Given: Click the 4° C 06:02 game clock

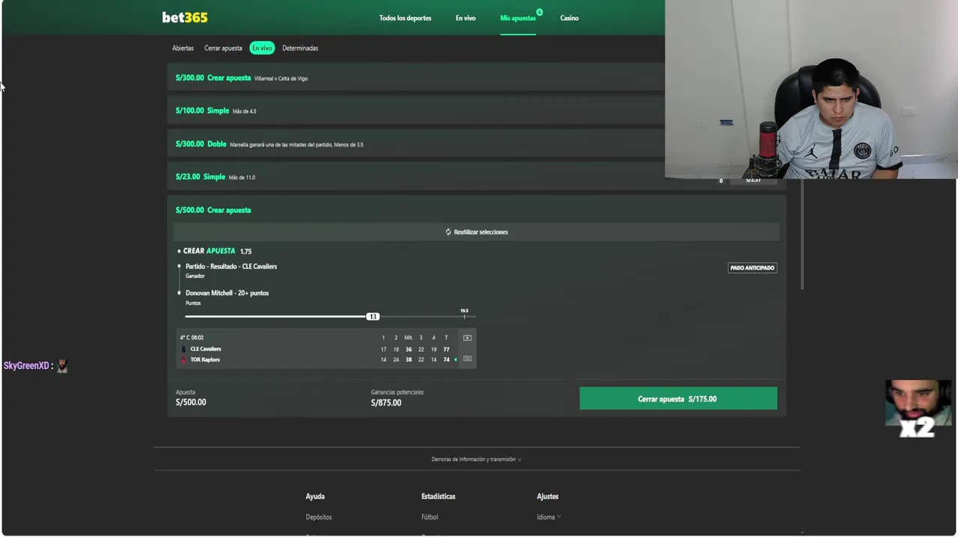Looking at the screenshot, I should coord(192,338).
